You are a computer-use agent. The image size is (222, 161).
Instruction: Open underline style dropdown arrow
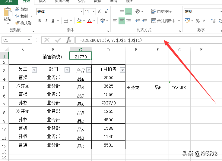tap(58, 21)
